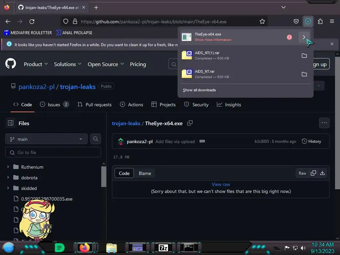
Task: Click the file tree search magnifier button
Action: coord(96,139)
